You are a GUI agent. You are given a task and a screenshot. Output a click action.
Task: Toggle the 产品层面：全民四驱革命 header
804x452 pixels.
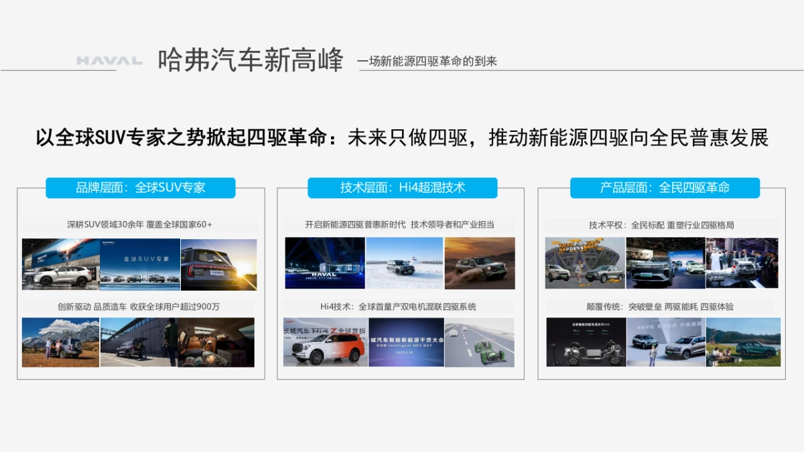[663, 187]
